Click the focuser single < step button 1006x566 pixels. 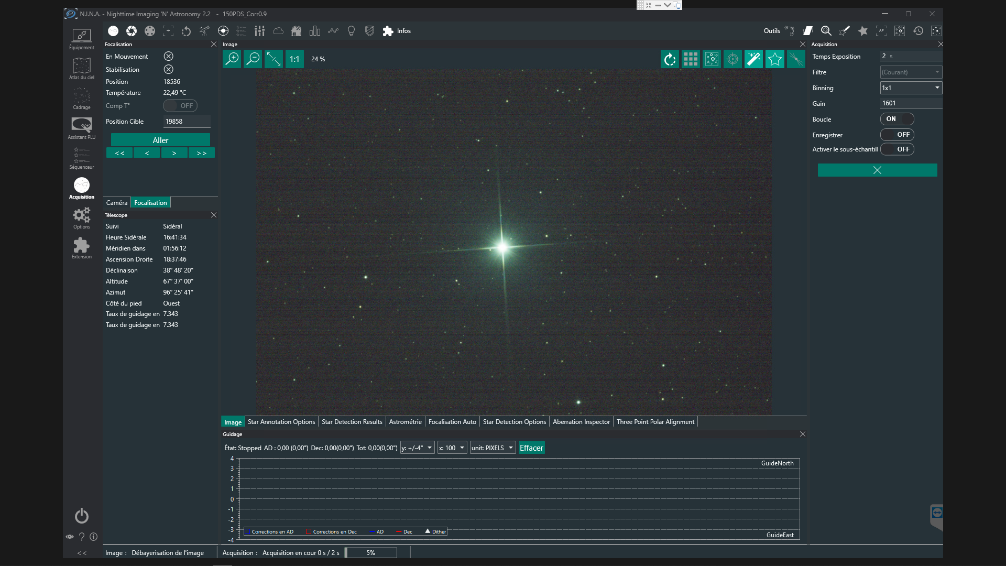point(147,153)
